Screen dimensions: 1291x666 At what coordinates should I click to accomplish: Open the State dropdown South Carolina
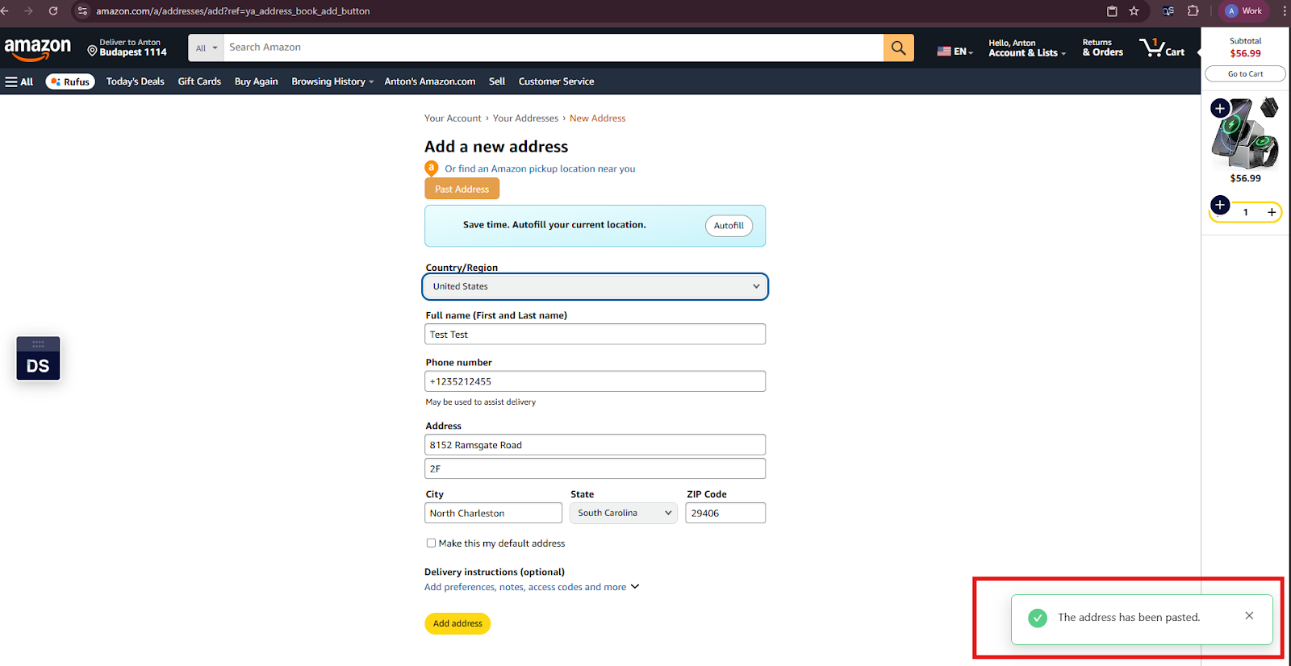click(623, 513)
